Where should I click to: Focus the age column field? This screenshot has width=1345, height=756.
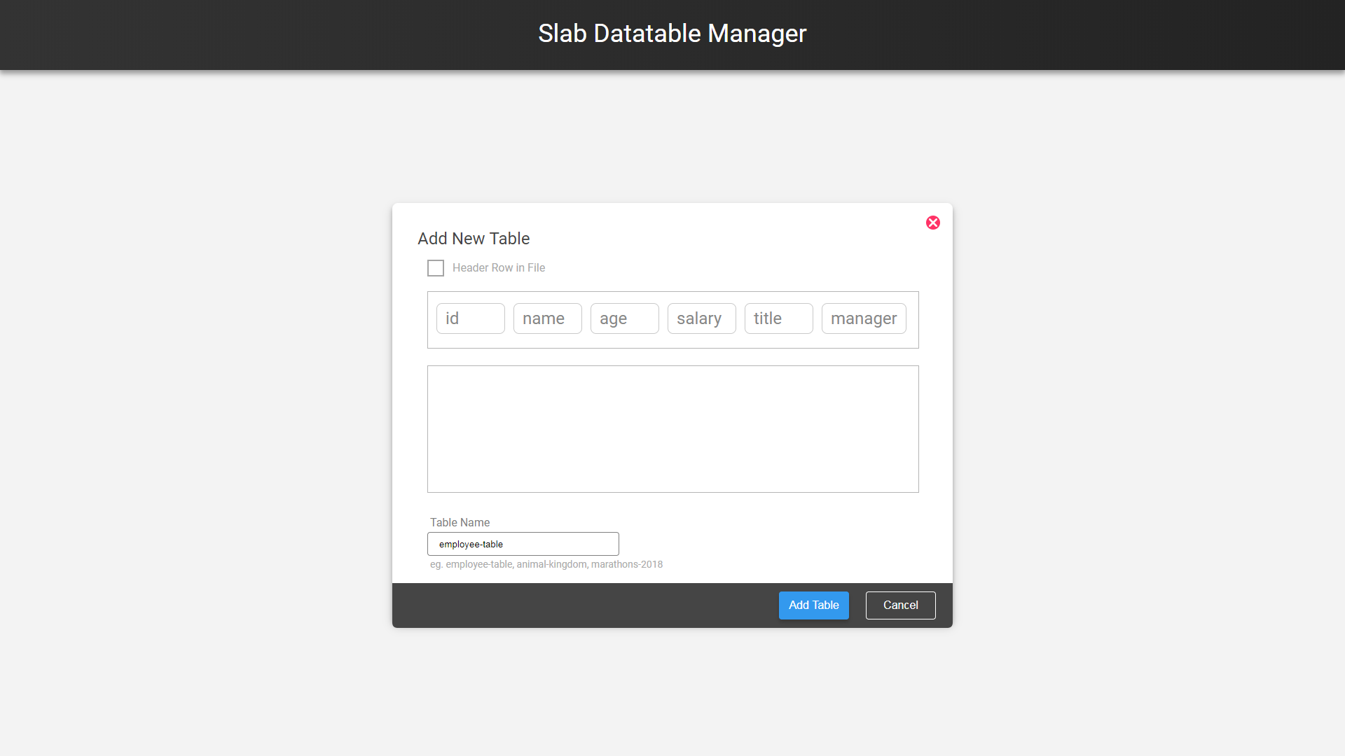click(x=625, y=318)
